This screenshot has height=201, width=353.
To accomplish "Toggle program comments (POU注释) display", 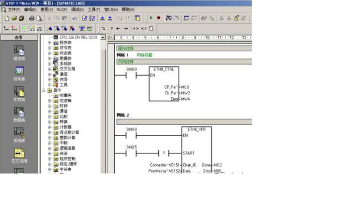I will (x=24, y=29).
